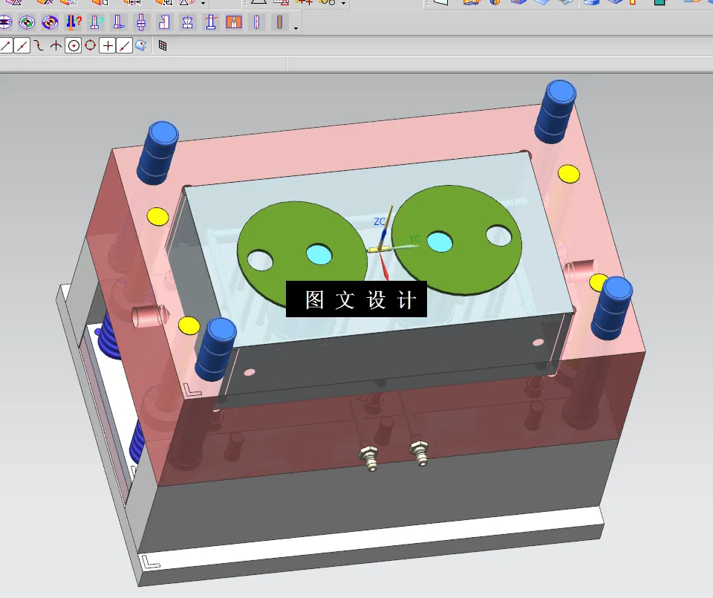The height and width of the screenshot is (598, 713).
Task: Activate the Point tool with circle marker
Action: coord(73,45)
